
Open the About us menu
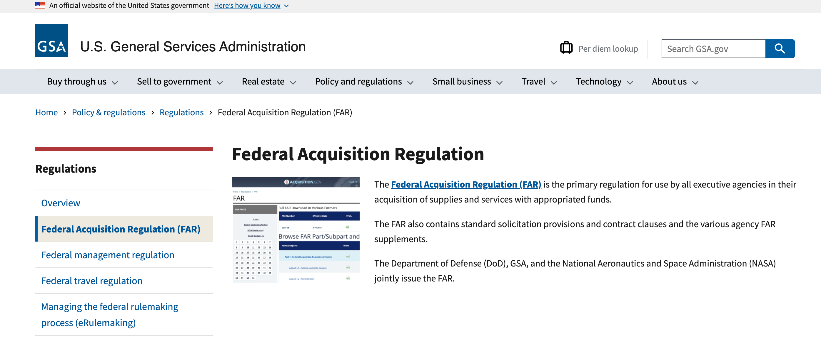click(x=675, y=82)
